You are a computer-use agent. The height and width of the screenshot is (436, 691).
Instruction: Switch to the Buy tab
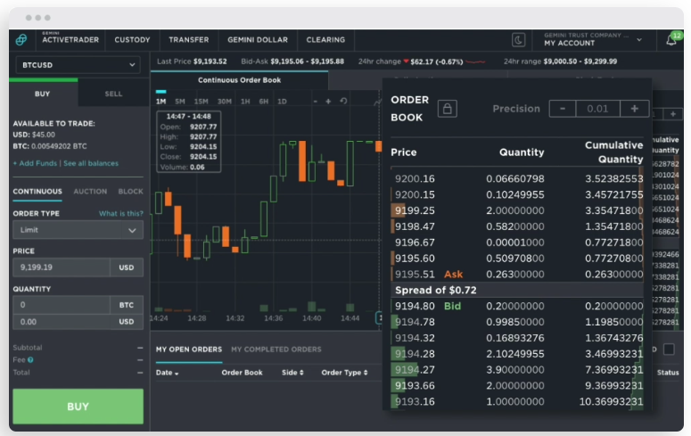[x=43, y=94]
